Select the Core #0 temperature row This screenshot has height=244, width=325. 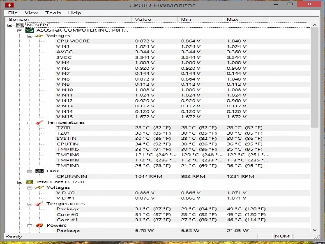tap(183, 214)
